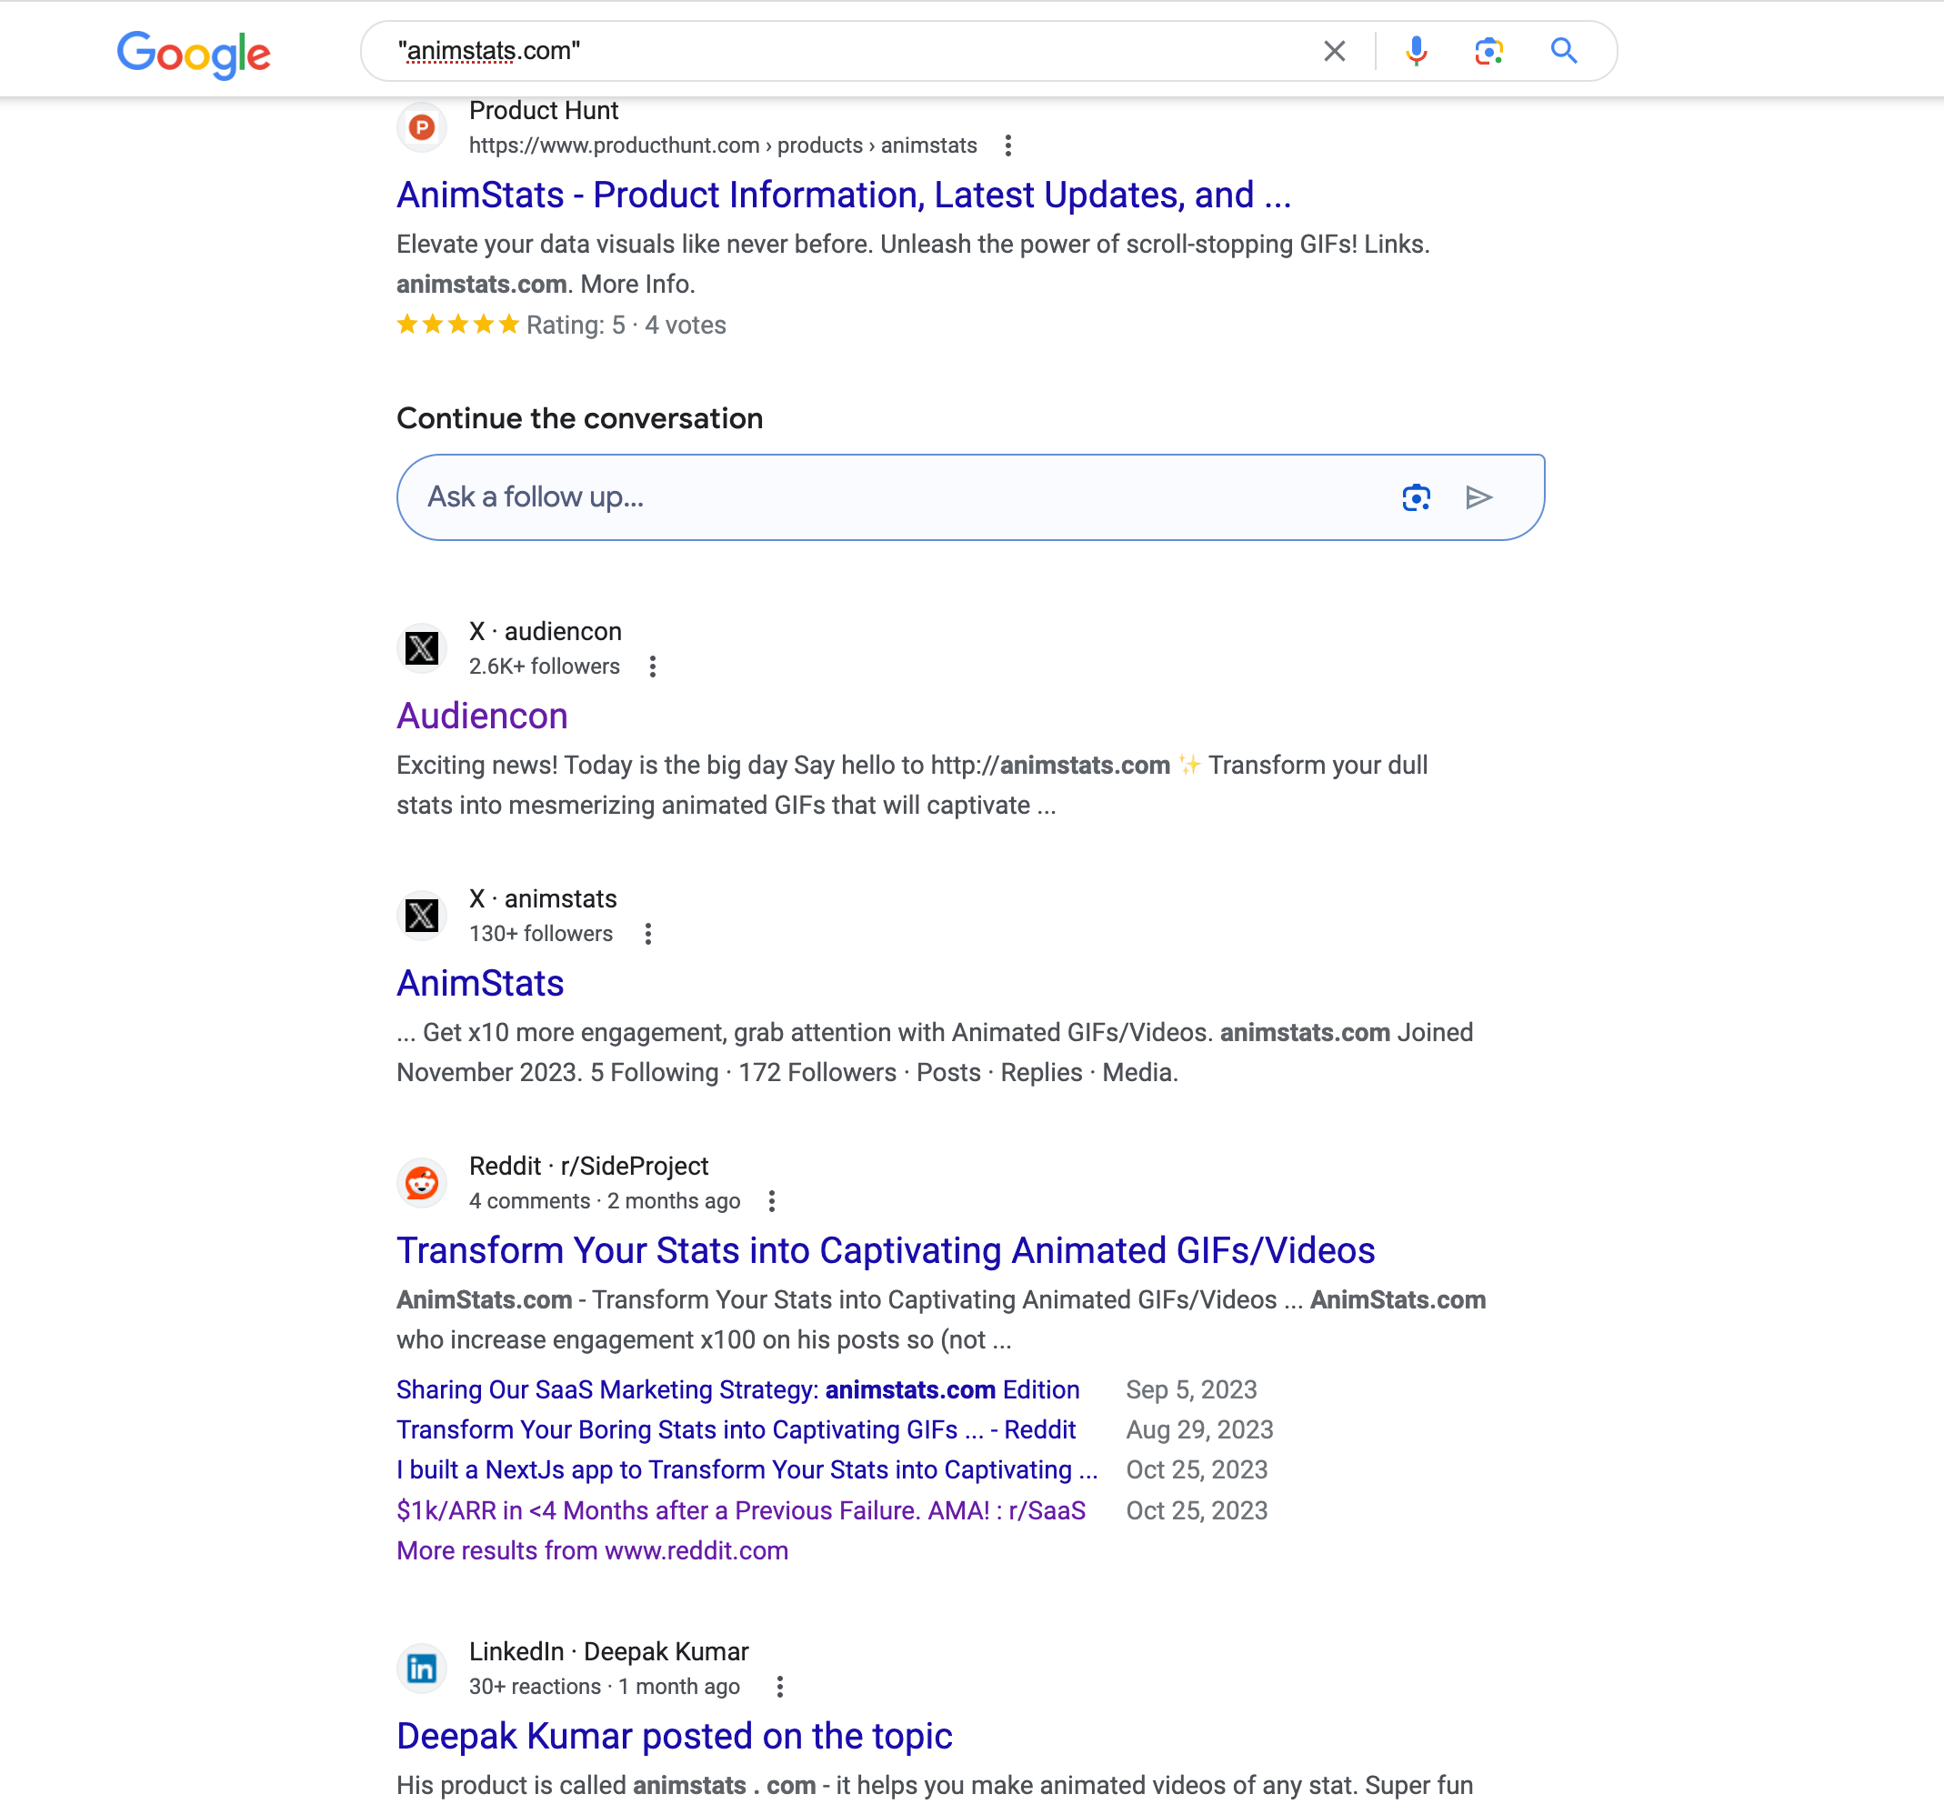Start voice search with microphone
This screenshot has height=1804, width=1944.
click(x=1416, y=51)
